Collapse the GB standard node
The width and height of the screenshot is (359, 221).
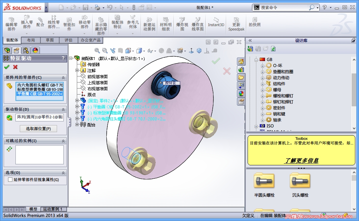click(x=256, y=60)
